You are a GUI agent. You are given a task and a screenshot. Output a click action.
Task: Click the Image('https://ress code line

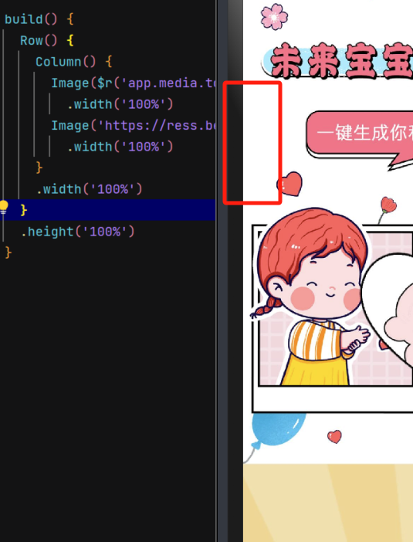coord(134,126)
